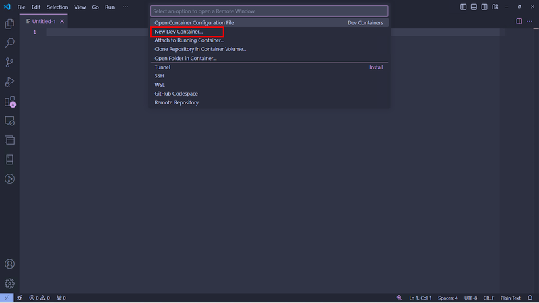Click the ports forwarded status indicator
Viewport: 539px width, 303px height.
(61, 298)
